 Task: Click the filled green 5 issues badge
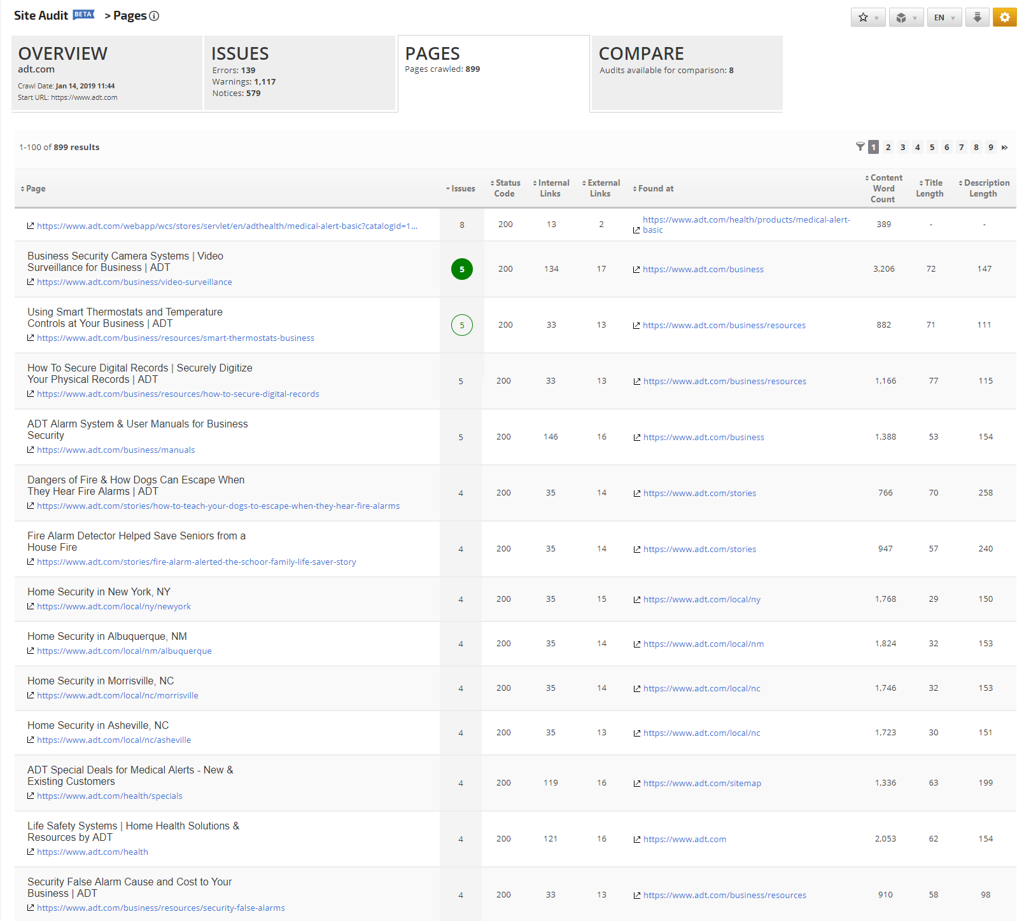tap(461, 269)
